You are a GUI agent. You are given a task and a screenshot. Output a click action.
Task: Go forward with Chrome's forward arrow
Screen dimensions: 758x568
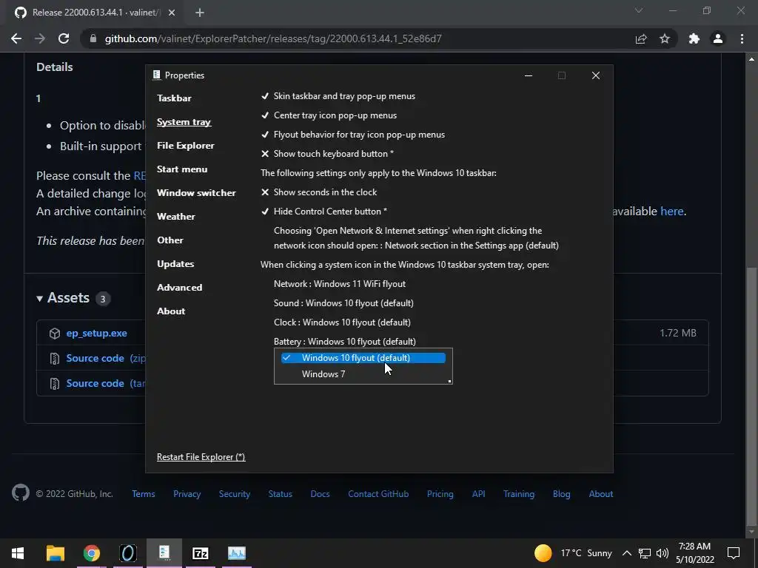click(40, 38)
